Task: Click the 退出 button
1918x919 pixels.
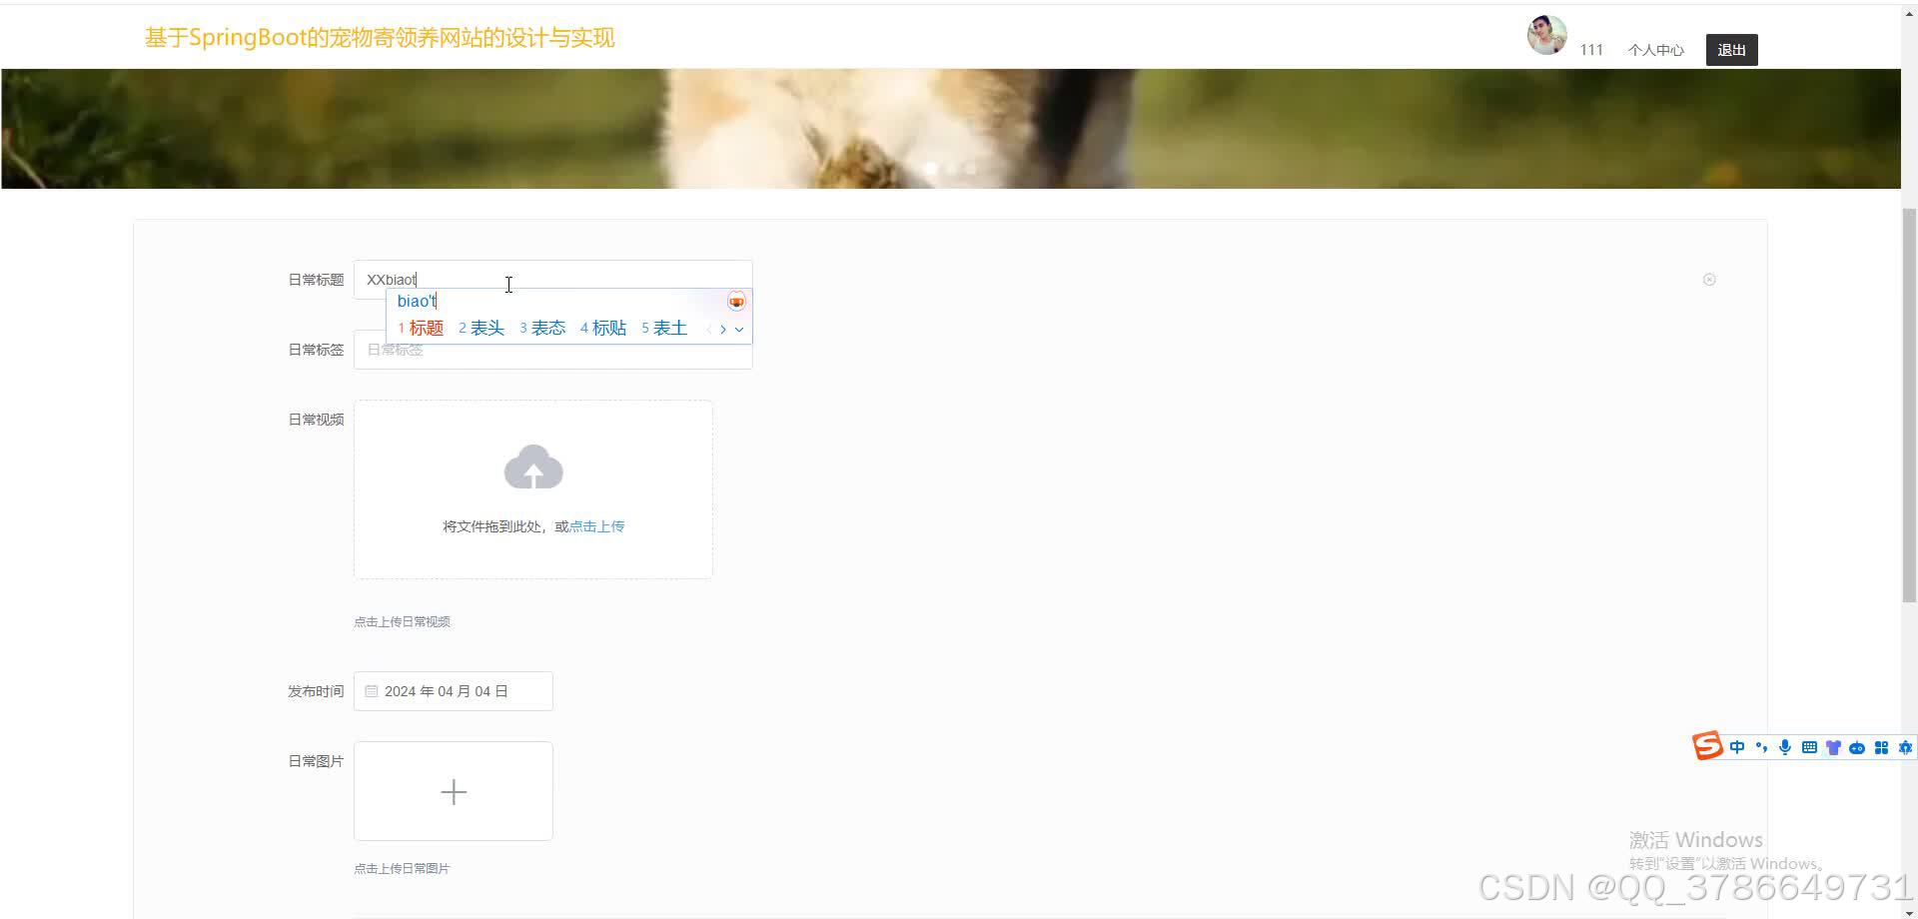Action: point(1731,50)
